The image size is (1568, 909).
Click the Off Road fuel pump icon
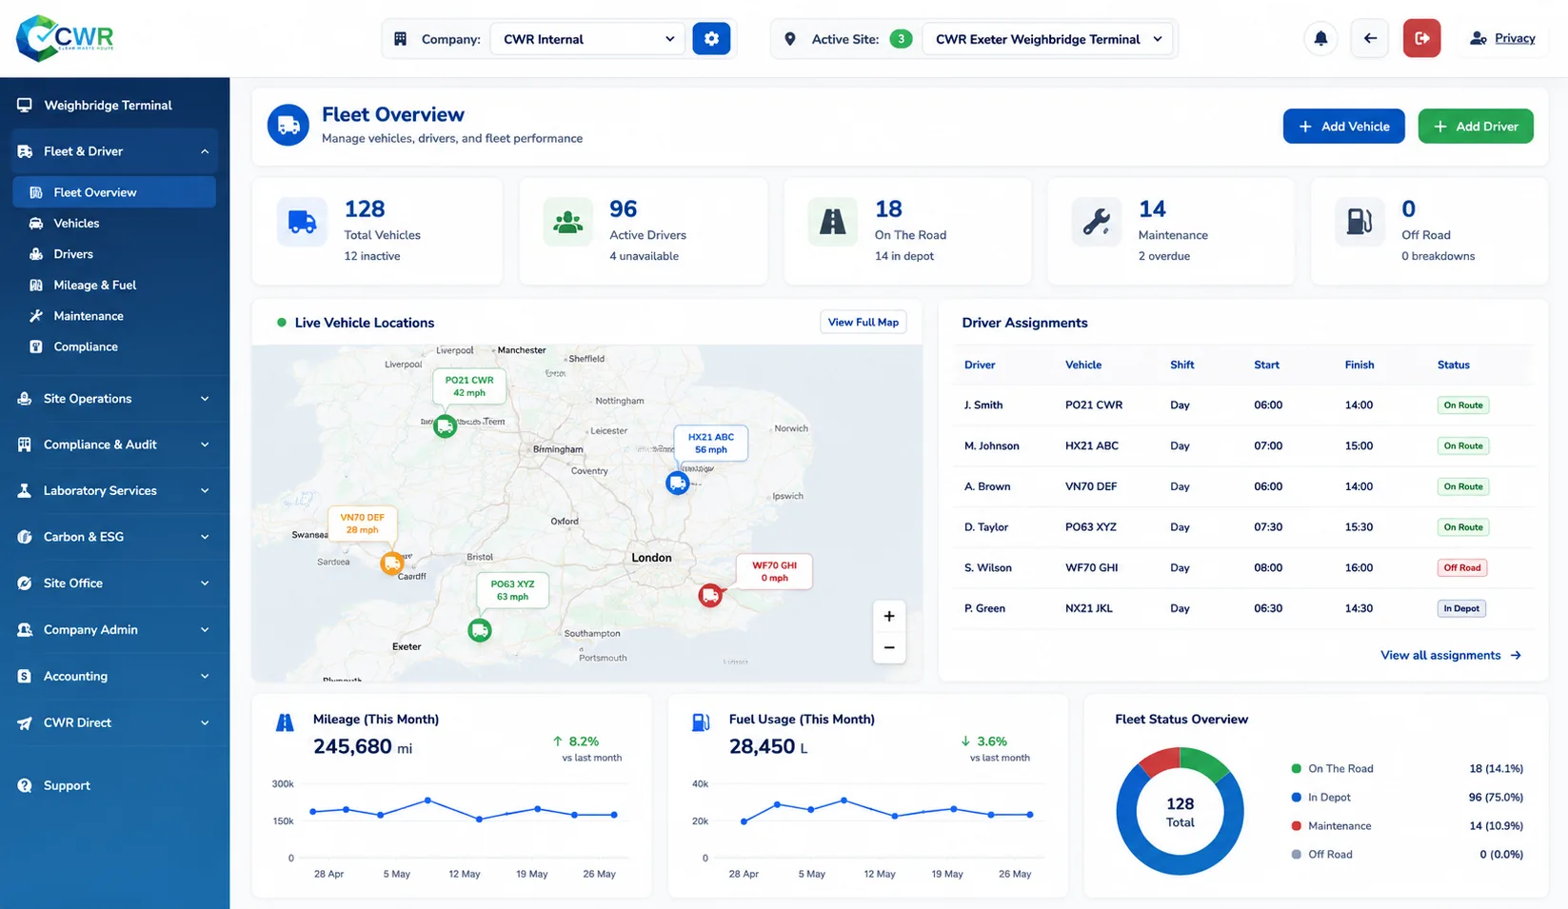[x=1359, y=222]
